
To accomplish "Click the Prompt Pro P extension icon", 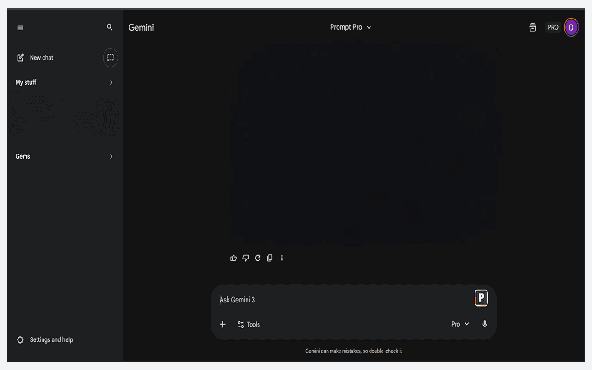I will click(x=481, y=298).
